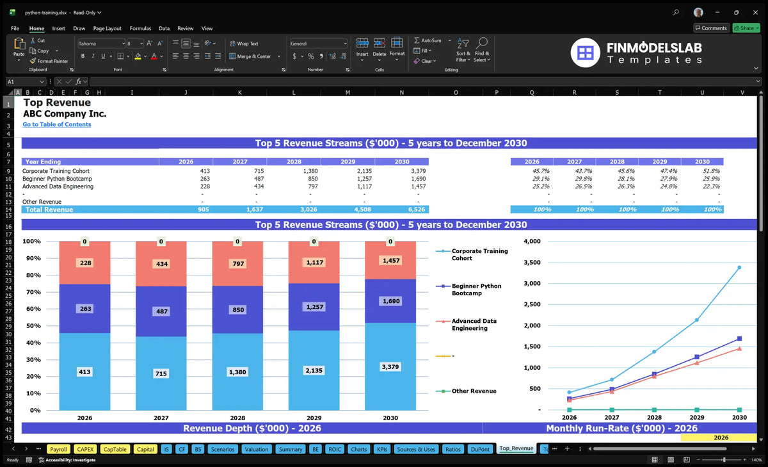Screen dimensions: 768x467
Task: Select Top Align in Alignment group
Action: point(175,44)
